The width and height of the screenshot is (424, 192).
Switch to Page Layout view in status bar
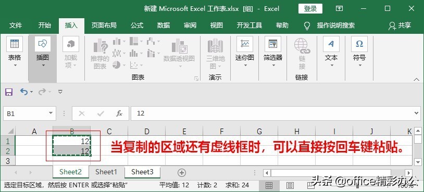click(290, 185)
